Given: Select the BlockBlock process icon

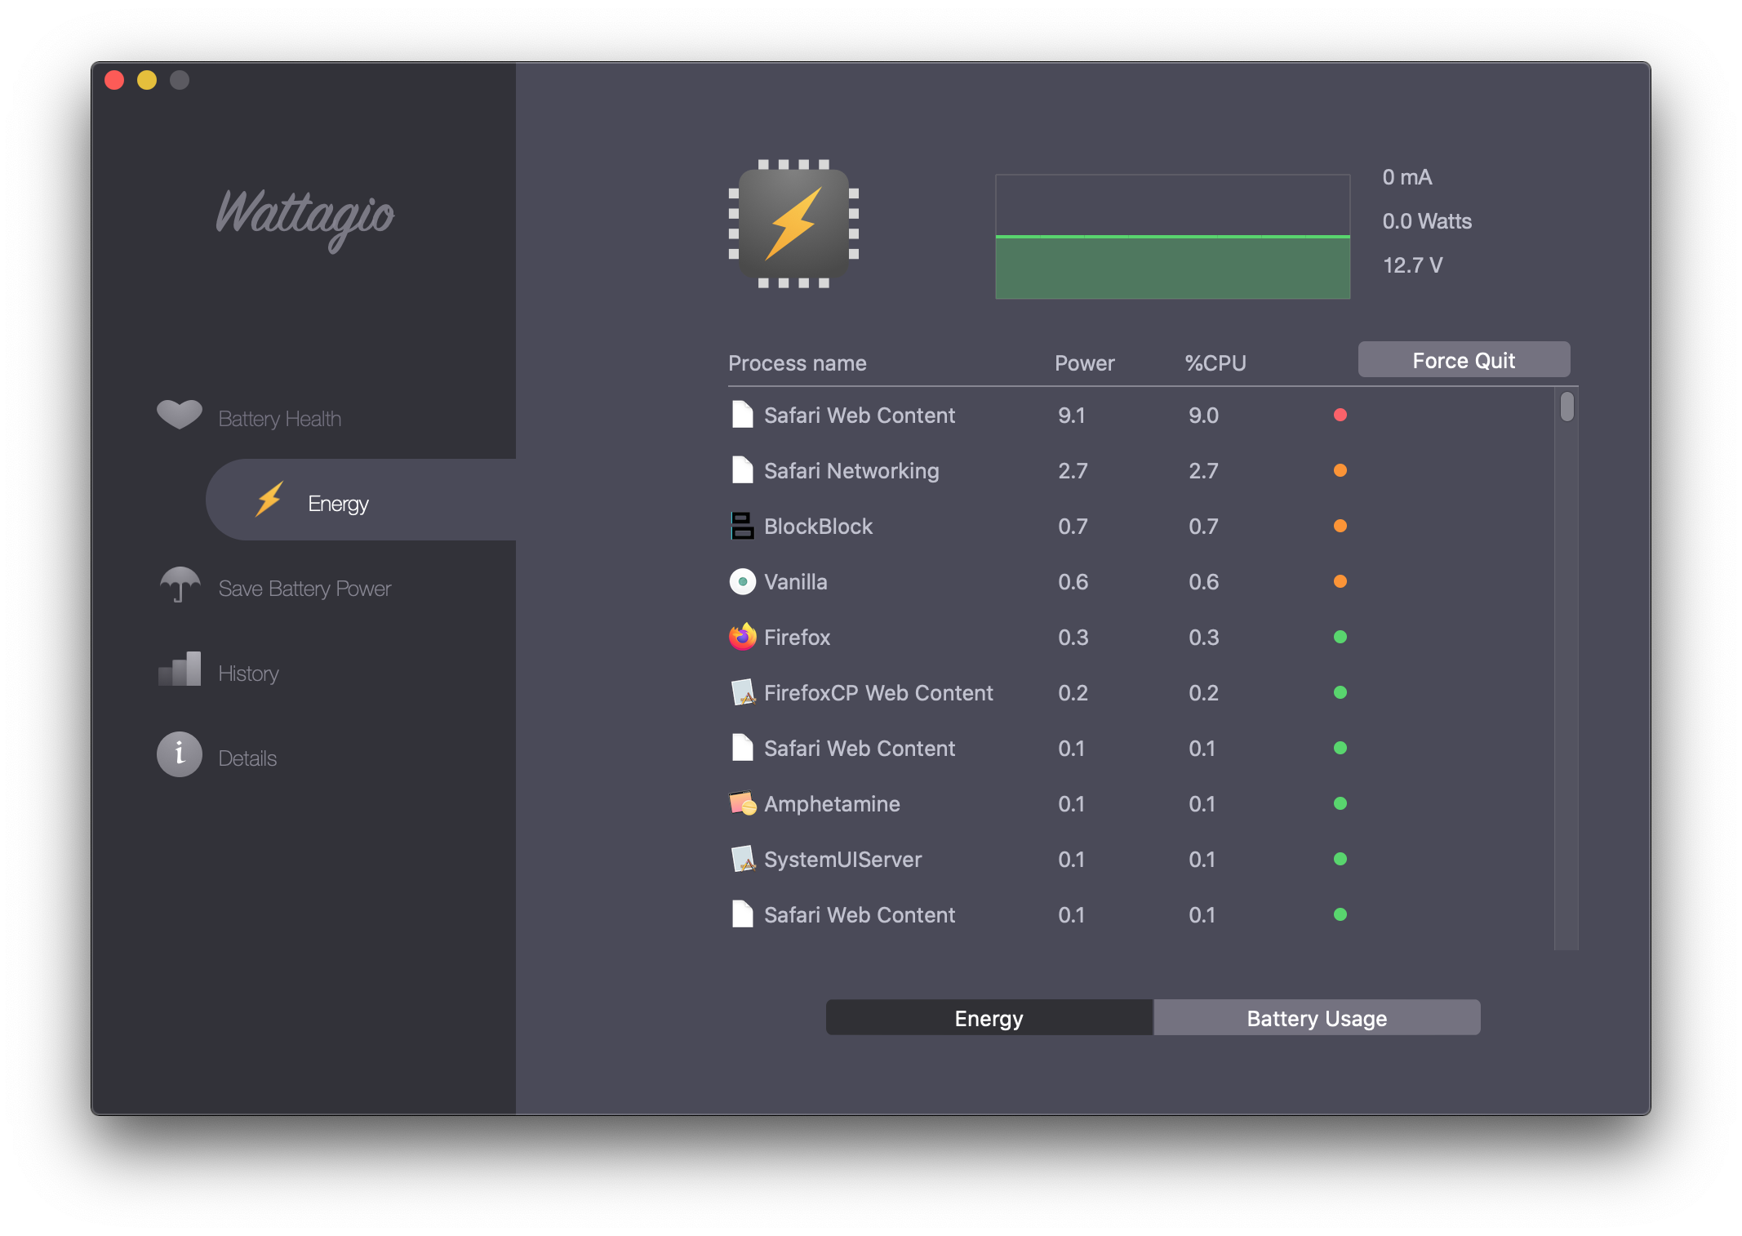Looking at the screenshot, I should 742,526.
